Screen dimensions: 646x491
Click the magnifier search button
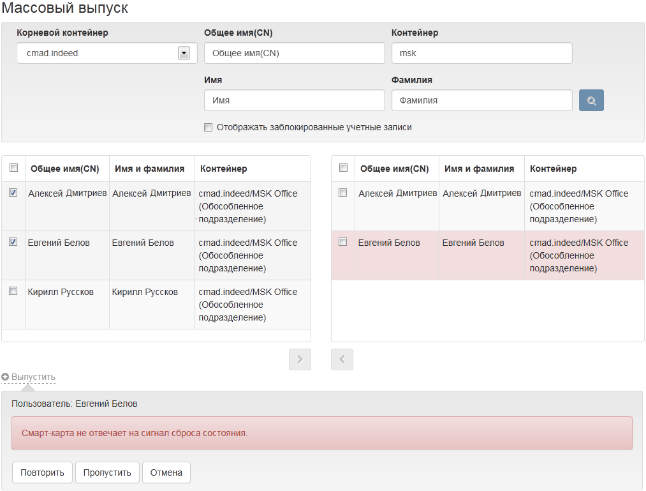[591, 100]
